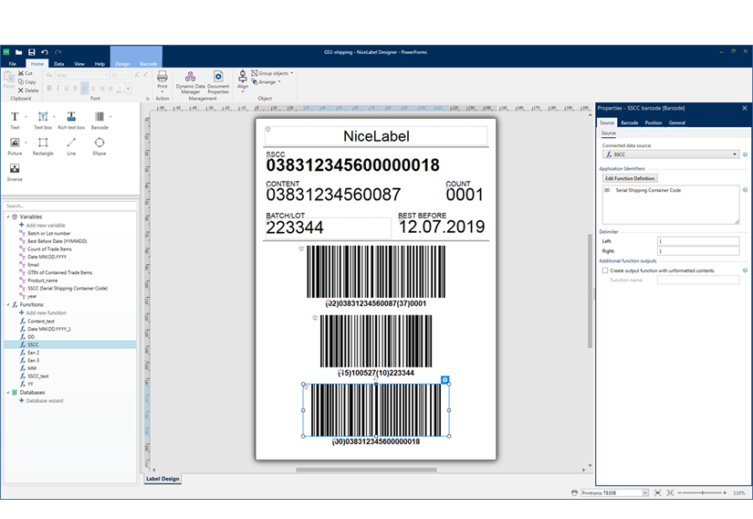Click zoom out minus at slider start

click(x=679, y=493)
